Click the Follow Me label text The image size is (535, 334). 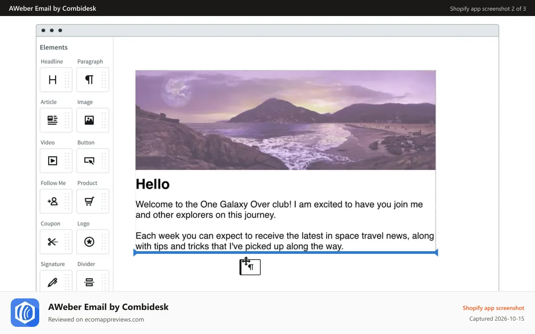click(53, 183)
